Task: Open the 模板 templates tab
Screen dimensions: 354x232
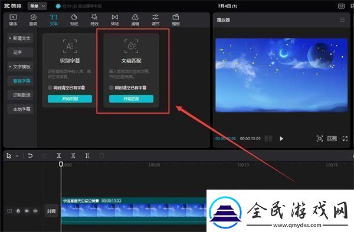Action: point(176,20)
